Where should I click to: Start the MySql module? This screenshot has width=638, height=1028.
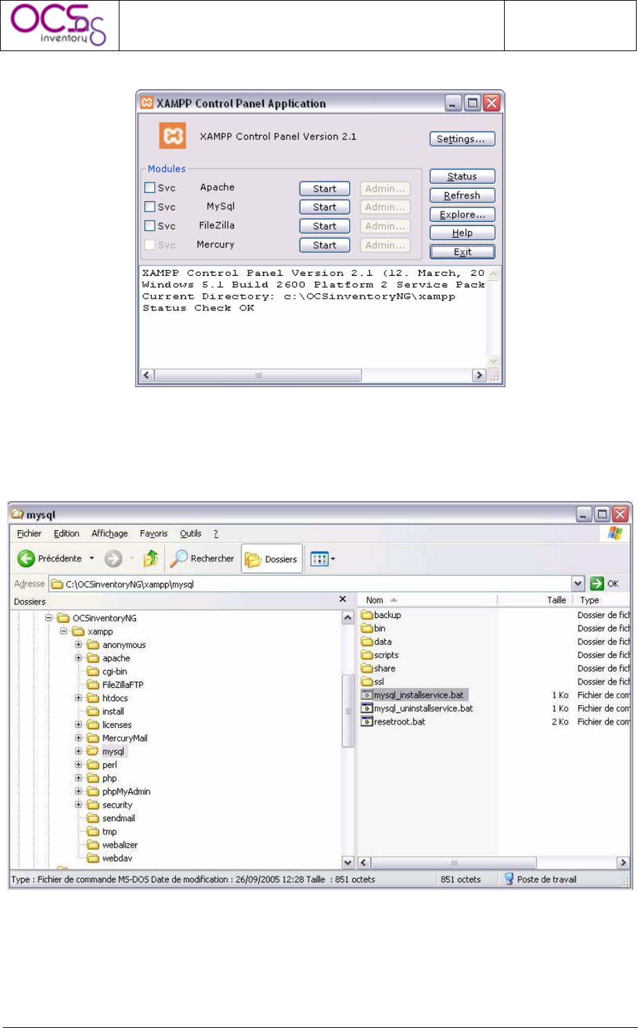[x=325, y=207]
